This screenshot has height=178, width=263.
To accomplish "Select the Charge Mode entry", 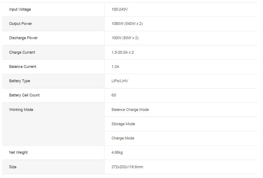I will [x=123, y=138].
